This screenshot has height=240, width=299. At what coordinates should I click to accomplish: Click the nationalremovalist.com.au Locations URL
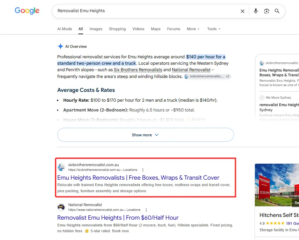tap(104, 210)
